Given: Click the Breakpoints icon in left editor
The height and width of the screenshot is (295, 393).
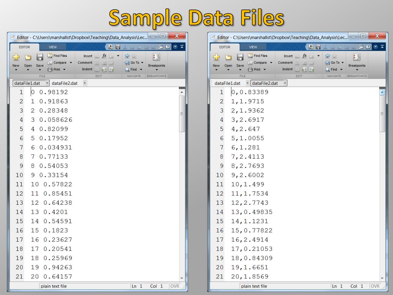Looking at the screenshot, I should coord(157,57).
